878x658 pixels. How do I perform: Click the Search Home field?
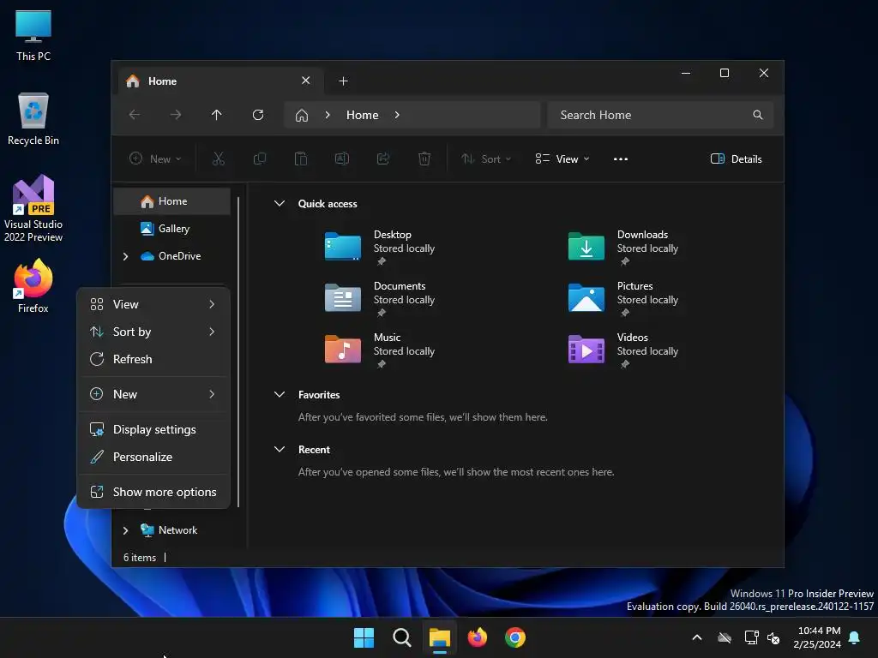(x=660, y=115)
